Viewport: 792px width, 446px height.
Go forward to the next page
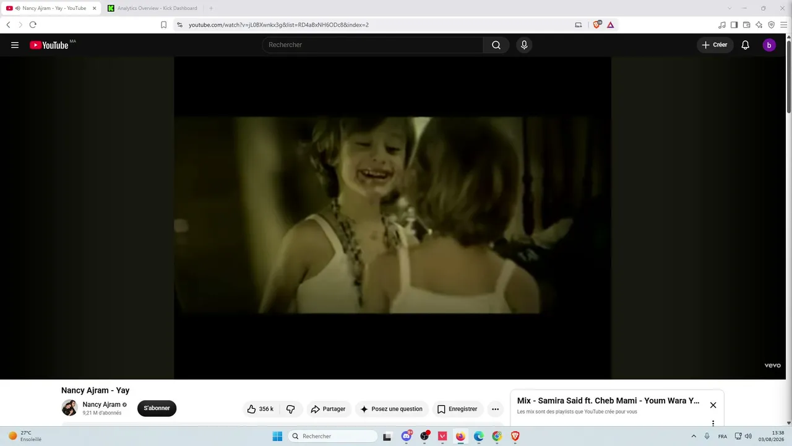point(20,25)
